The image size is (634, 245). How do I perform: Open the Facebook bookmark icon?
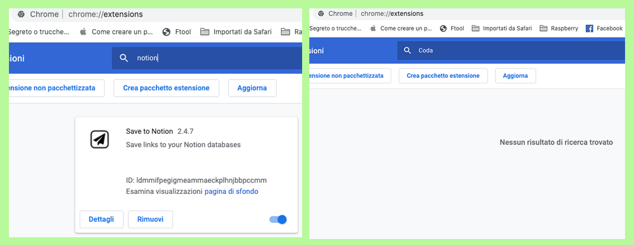(x=589, y=28)
